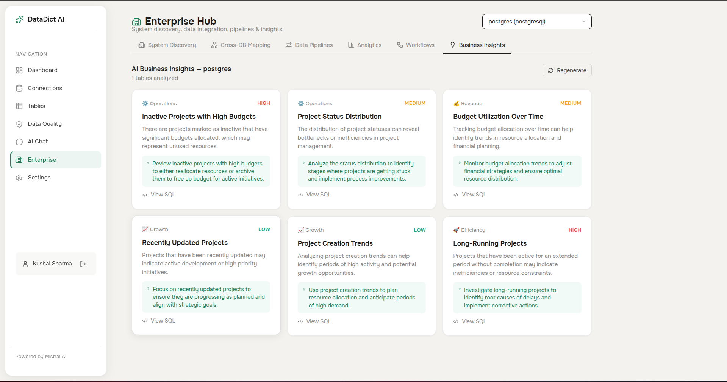Click the user avatar next to Kushal Sharma
Image resolution: width=727 pixels, height=382 pixels.
(x=25, y=264)
